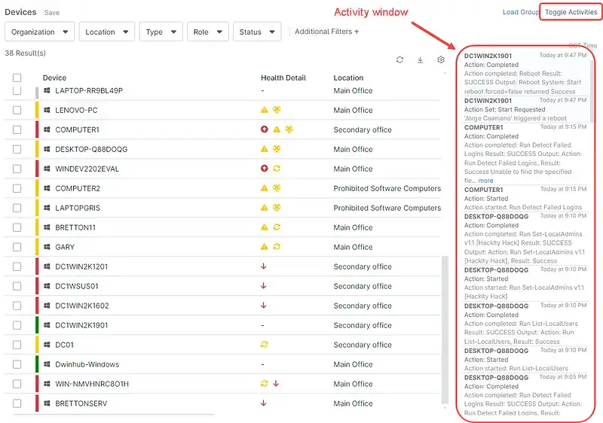Viewport: 603px width, 423px height.
Task: Click the warning triangle icon in DESKTOP-Q88DOQG row
Action: tap(265, 149)
